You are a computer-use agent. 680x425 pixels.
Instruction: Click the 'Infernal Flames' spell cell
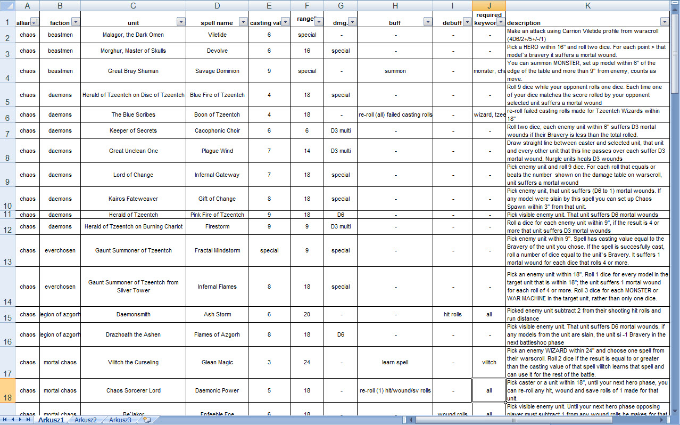[217, 287]
